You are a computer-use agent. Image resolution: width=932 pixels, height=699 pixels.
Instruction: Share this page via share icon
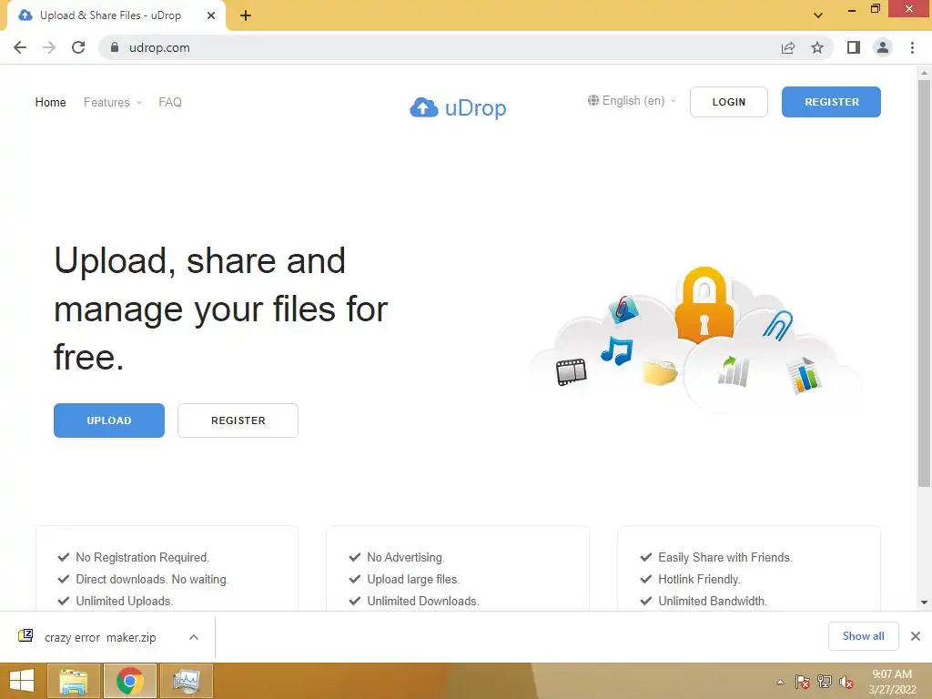point(788,47)
